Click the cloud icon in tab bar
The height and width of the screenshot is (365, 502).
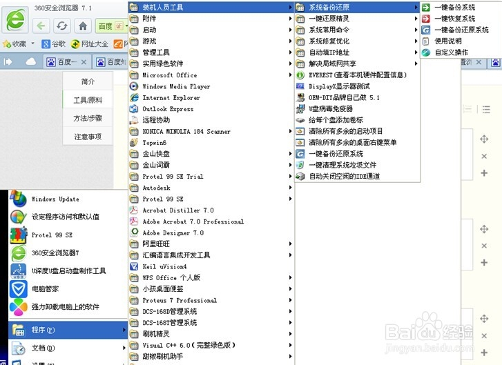31,61
